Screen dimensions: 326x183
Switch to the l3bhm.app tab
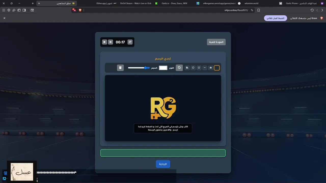click(x=106, y=3)
